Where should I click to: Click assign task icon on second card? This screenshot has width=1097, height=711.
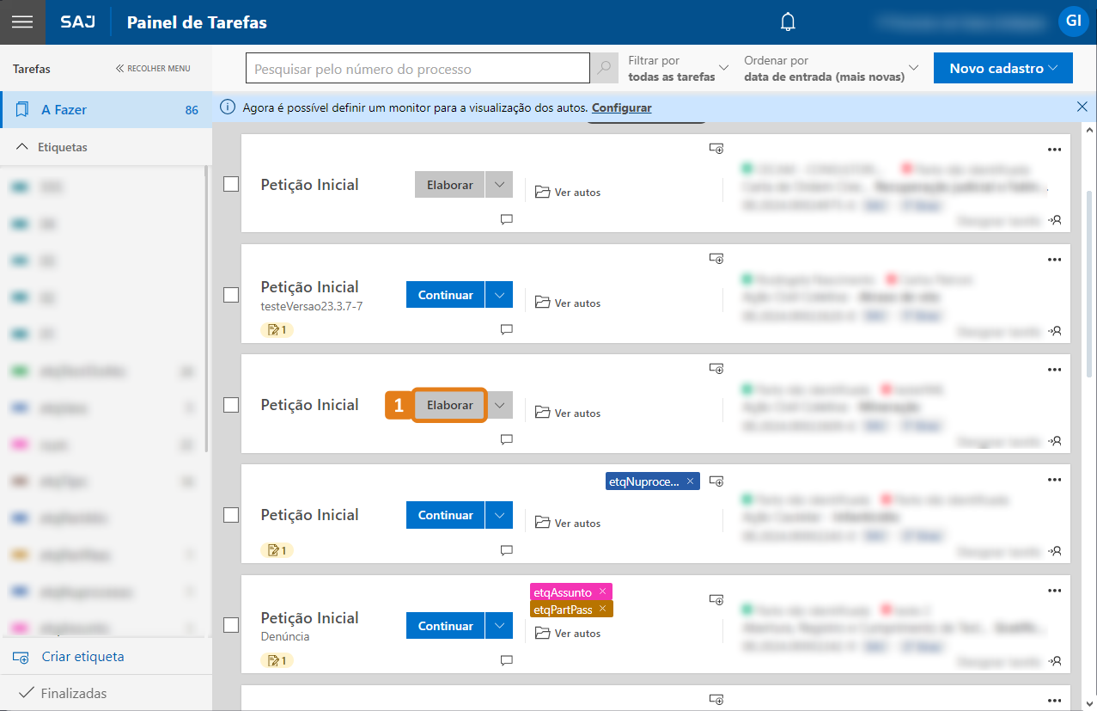[1056, 330]
